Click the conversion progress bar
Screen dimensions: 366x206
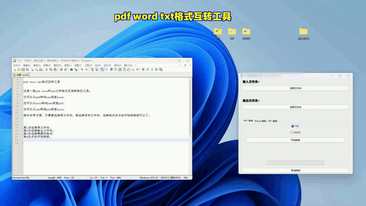click(295, 163)
